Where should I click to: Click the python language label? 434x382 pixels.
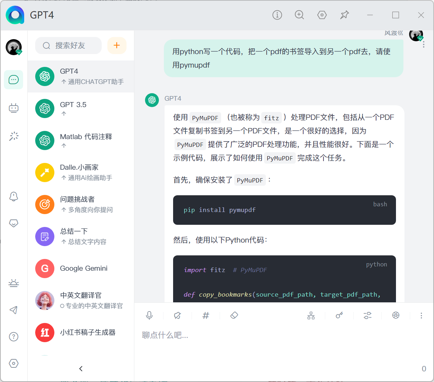[x=376, y=264]
